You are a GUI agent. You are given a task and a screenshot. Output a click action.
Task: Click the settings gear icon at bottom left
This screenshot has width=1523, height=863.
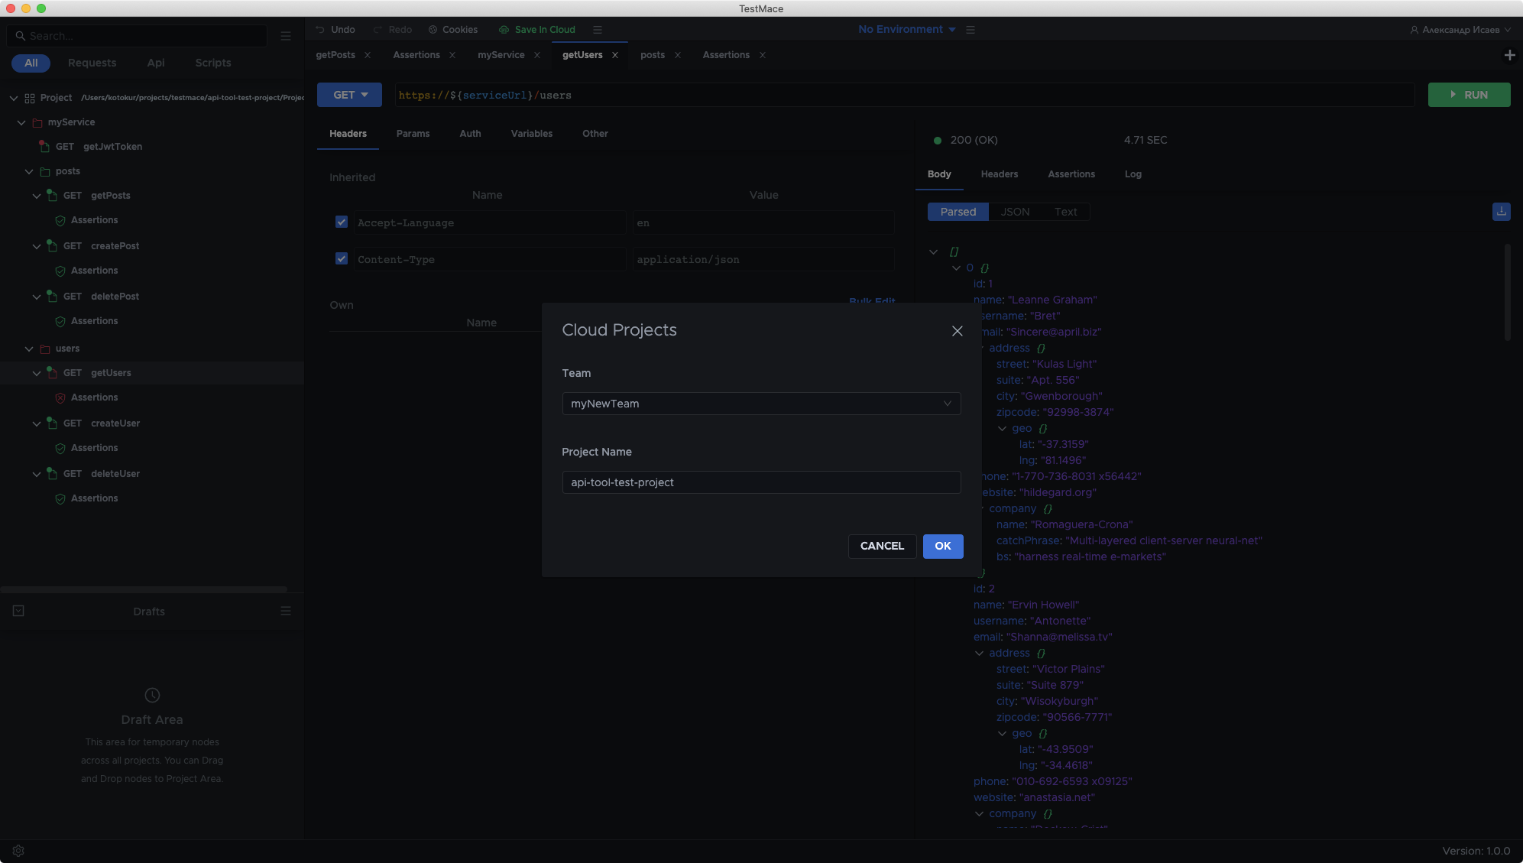[x=18, y=851]
